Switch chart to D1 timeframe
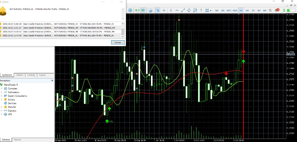 pos(253,10)
